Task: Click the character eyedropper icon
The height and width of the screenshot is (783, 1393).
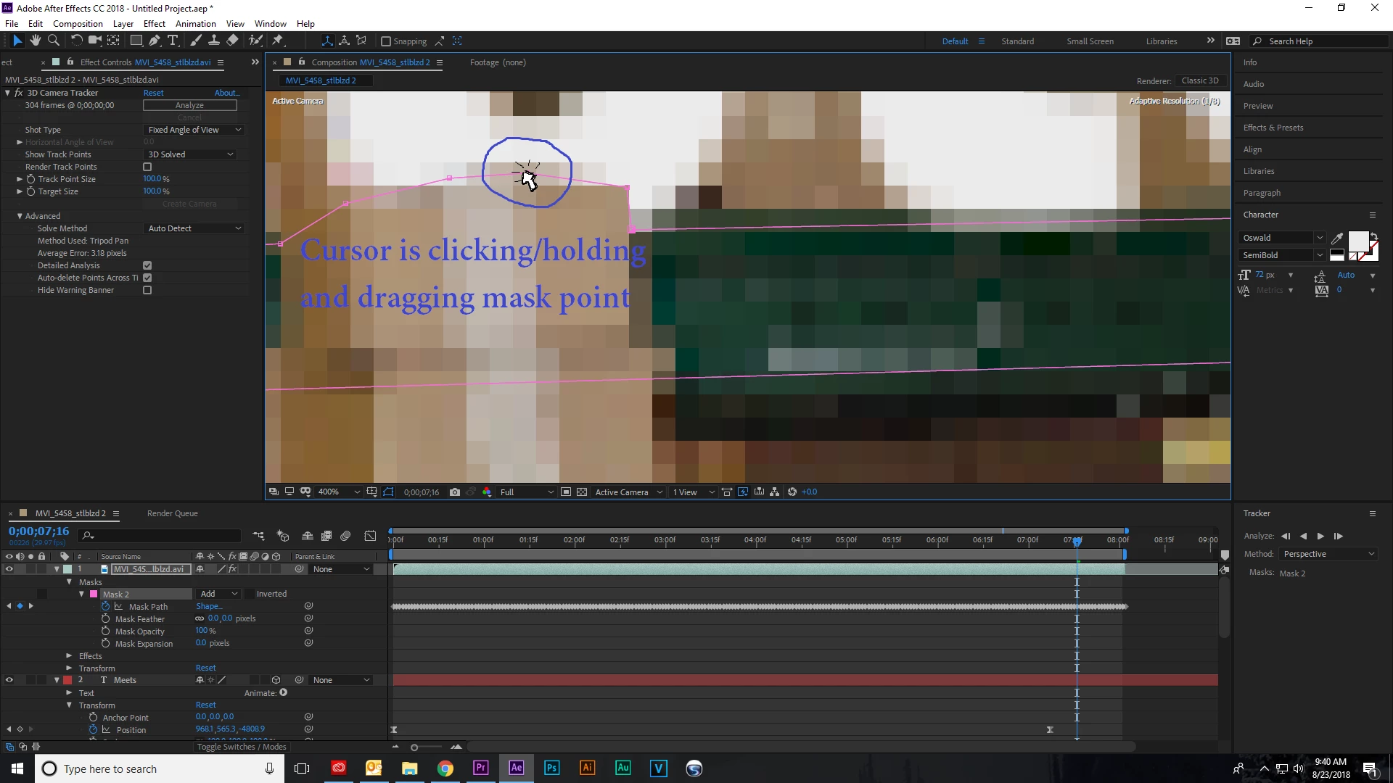Action: click(x=1337, y=239)
